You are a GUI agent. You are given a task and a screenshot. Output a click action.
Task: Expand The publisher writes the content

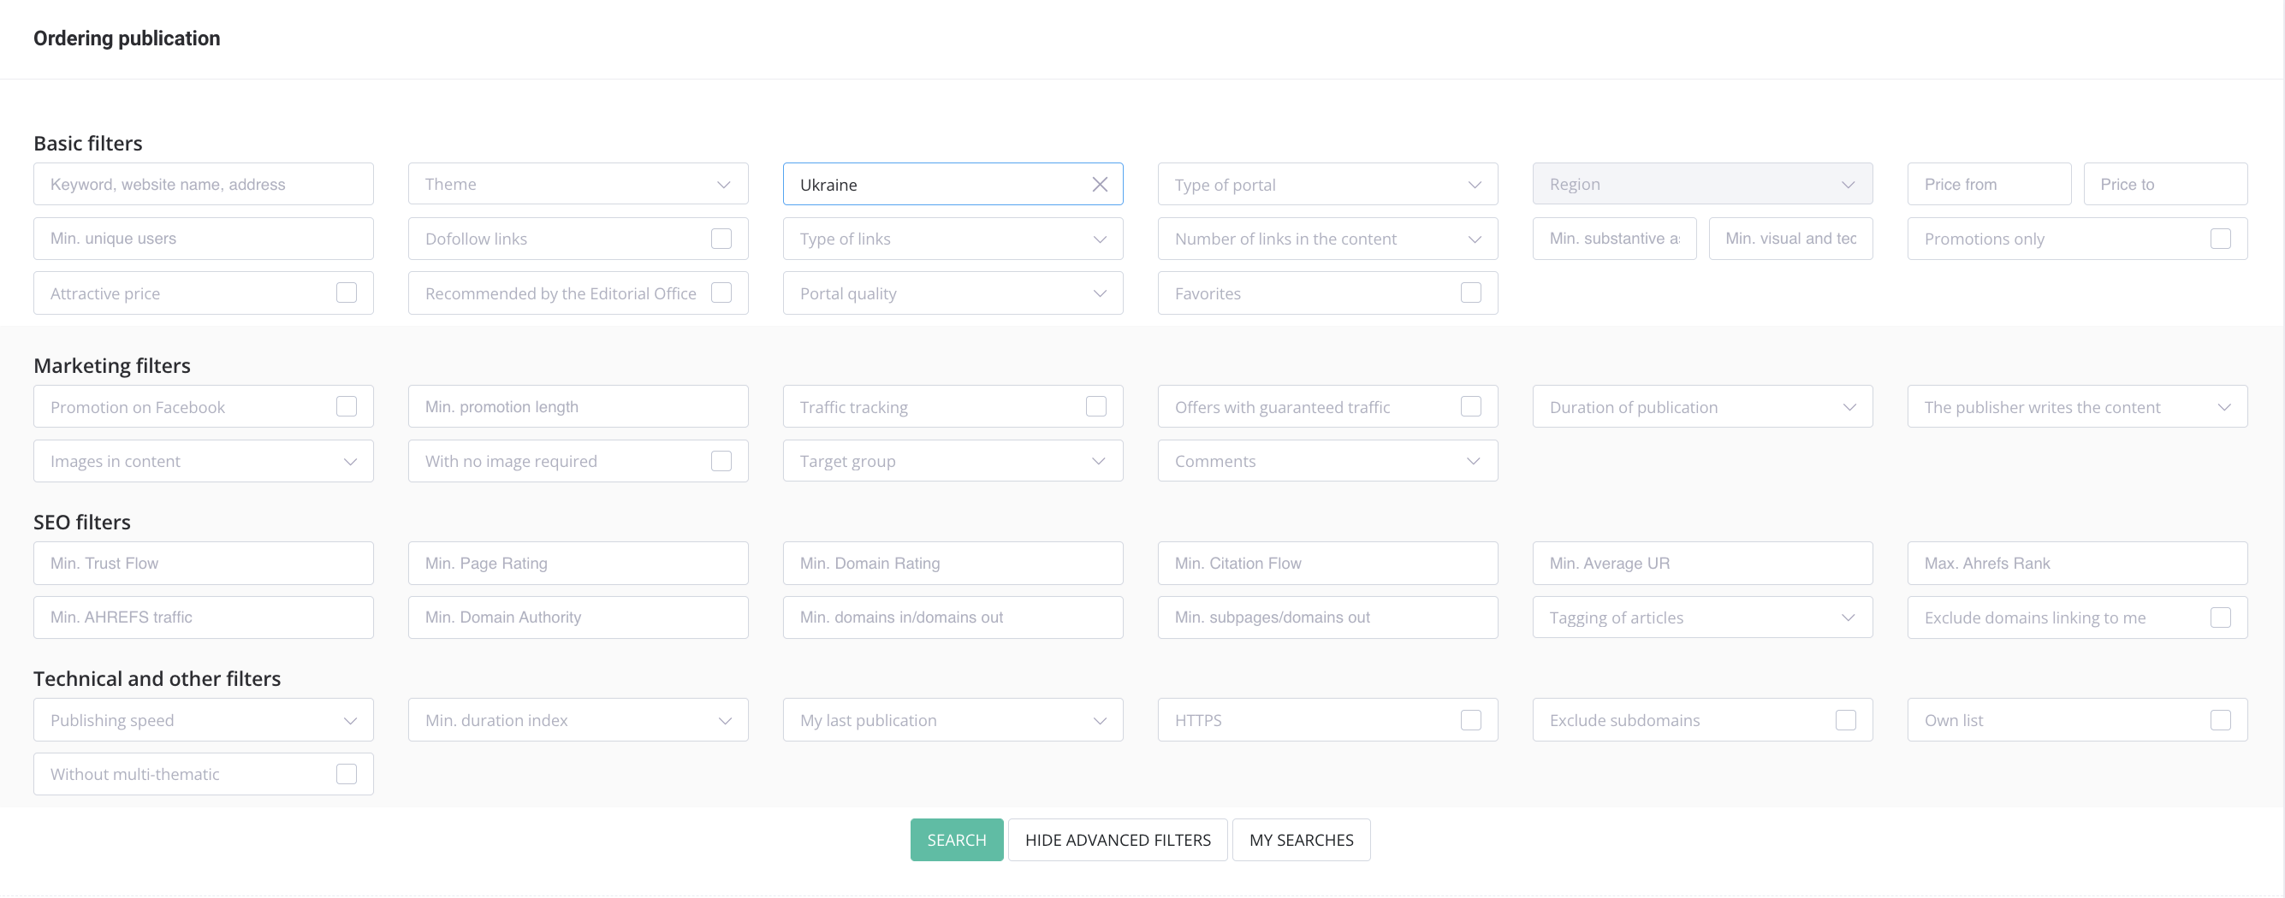[2077, 406]
